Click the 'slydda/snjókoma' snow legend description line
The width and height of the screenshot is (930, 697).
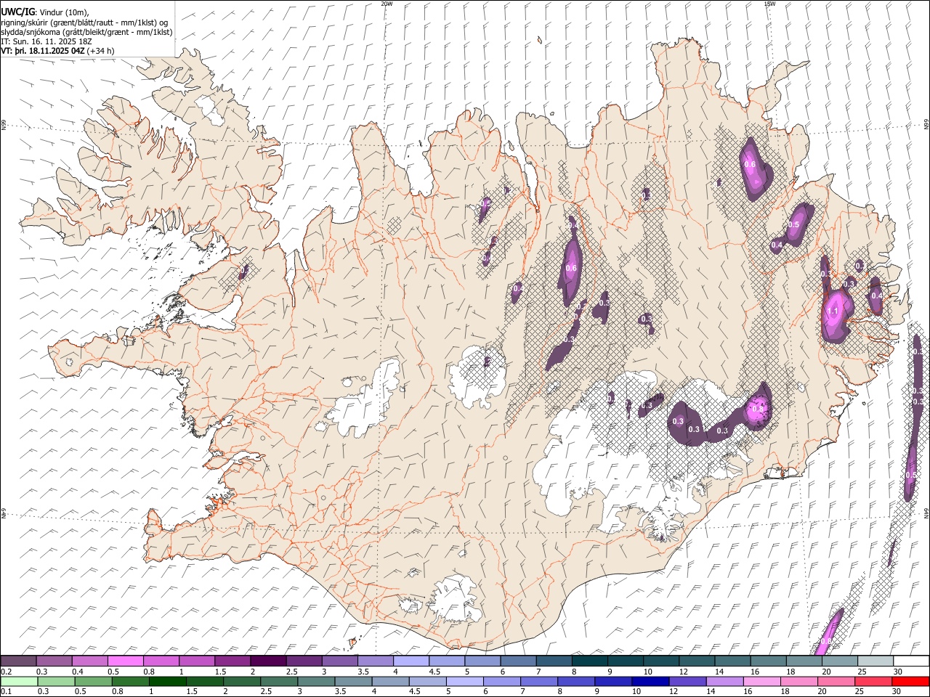click(86, 32)
